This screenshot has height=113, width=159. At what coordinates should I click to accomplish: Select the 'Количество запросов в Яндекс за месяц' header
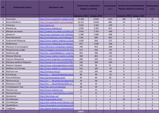pyautogui.click(x=89, y=7)
